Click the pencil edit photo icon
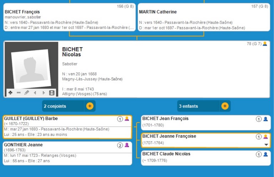The image size is (274, 177). [27, 93]
